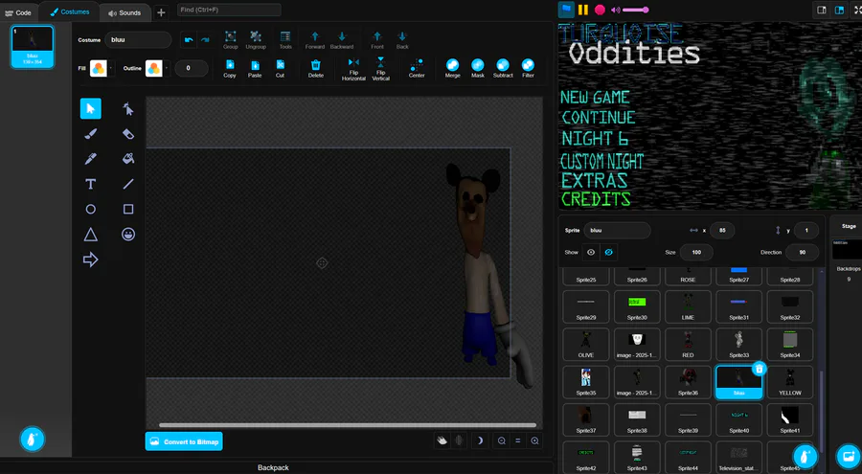Click the Copy icon
This screenshot has height=474, width=862.
click(230, 68)
